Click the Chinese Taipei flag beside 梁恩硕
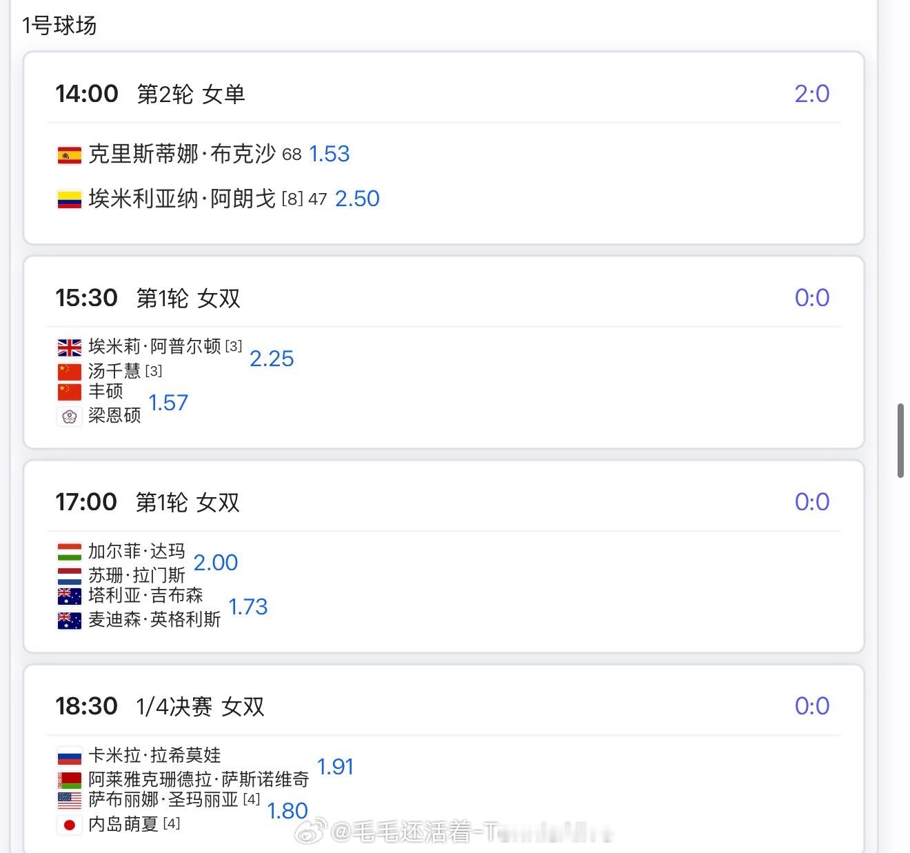Image resolution: width=910 pixels, height=853 pixels. [x=69, y=417]
